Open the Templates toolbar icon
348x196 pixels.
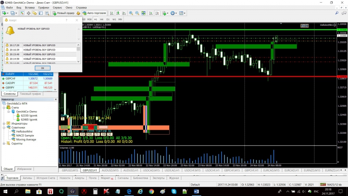[181, 13]
